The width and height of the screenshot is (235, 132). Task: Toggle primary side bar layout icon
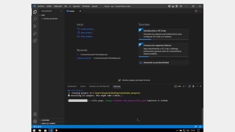point(170,6)
